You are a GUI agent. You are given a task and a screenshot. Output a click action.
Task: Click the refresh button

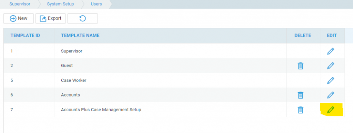(83, 19)
